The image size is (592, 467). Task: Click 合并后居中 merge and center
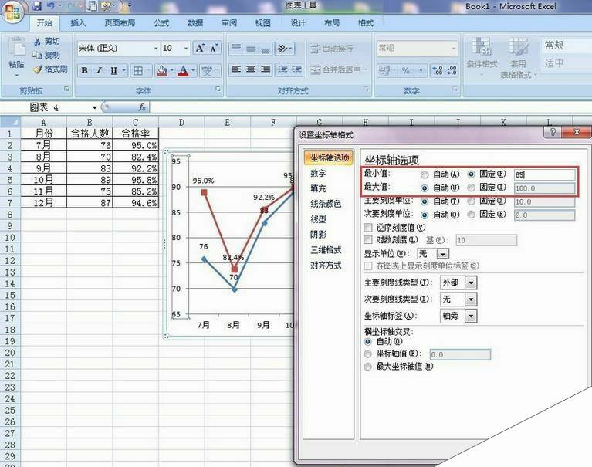(338, 69)
